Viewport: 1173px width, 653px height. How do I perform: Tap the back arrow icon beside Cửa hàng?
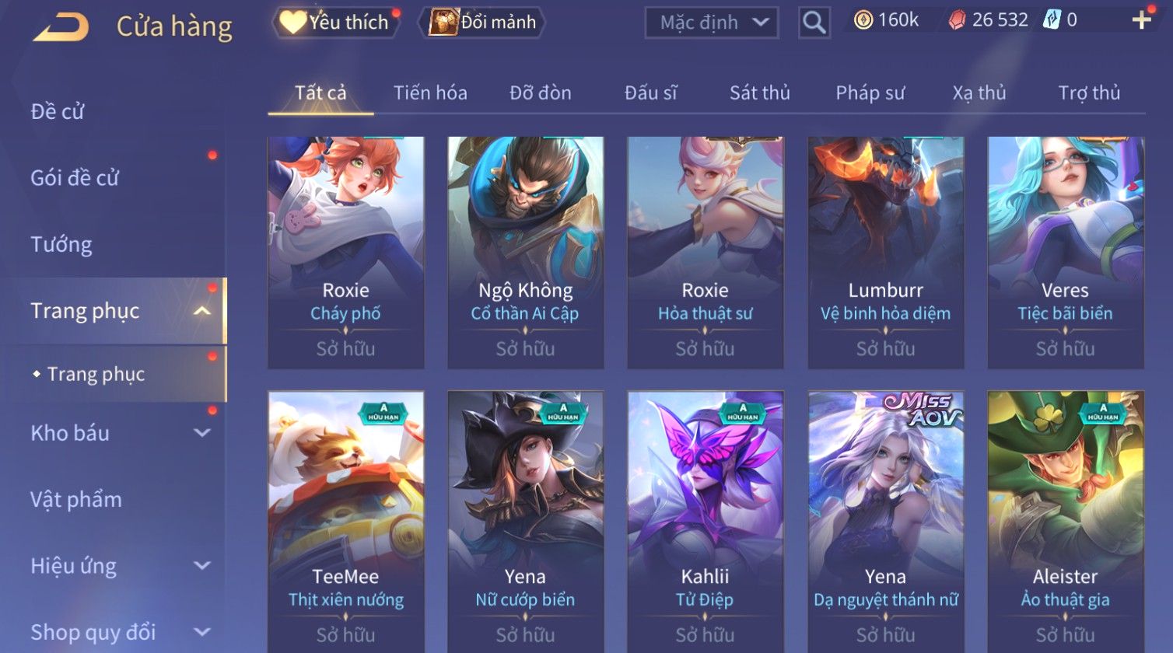pyautogui.click(x=61, y=27)
